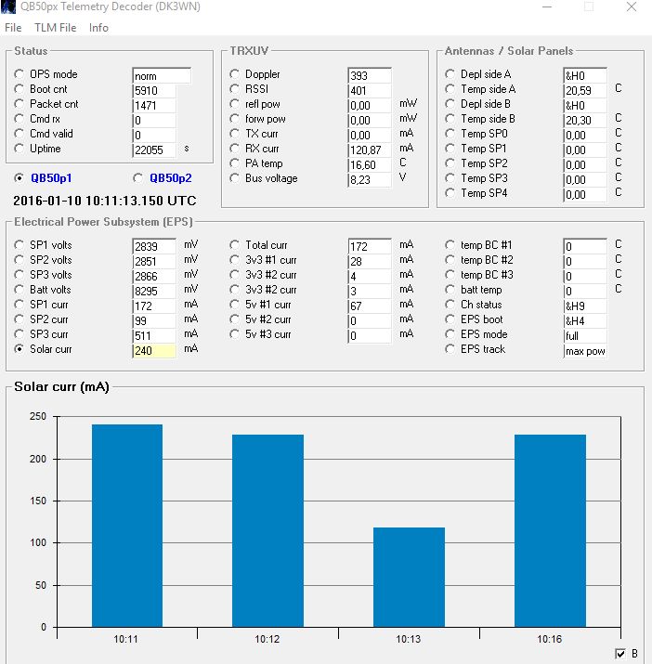
Task: Select the TX curr radio button
Action: (234, 134)
